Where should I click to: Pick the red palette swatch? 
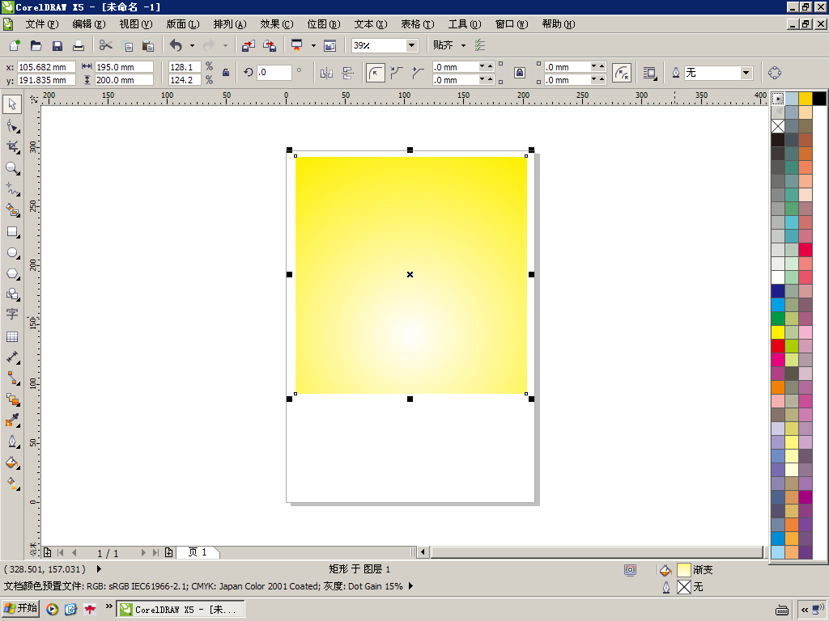pyautogui.click(x=778, y=346)
